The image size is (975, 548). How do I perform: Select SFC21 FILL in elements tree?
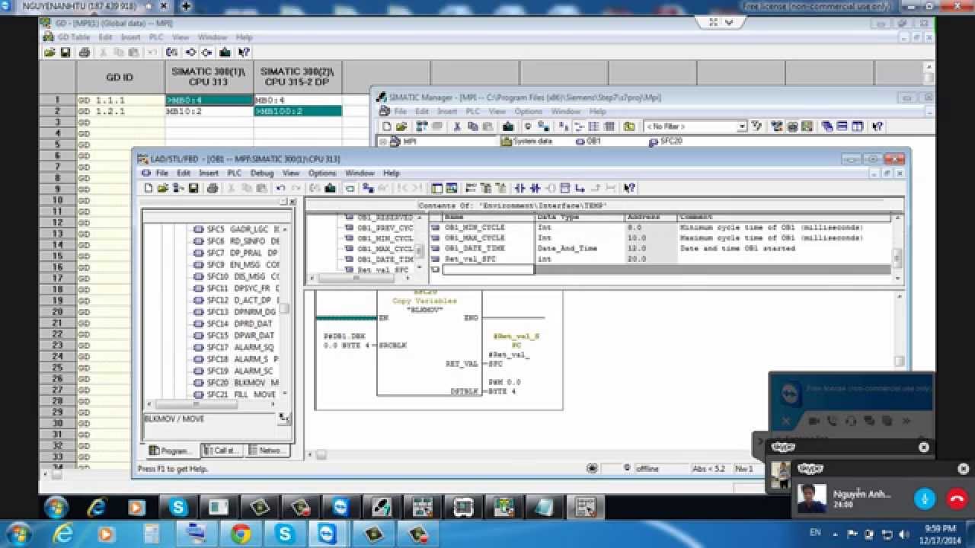[x=236, y=394]
